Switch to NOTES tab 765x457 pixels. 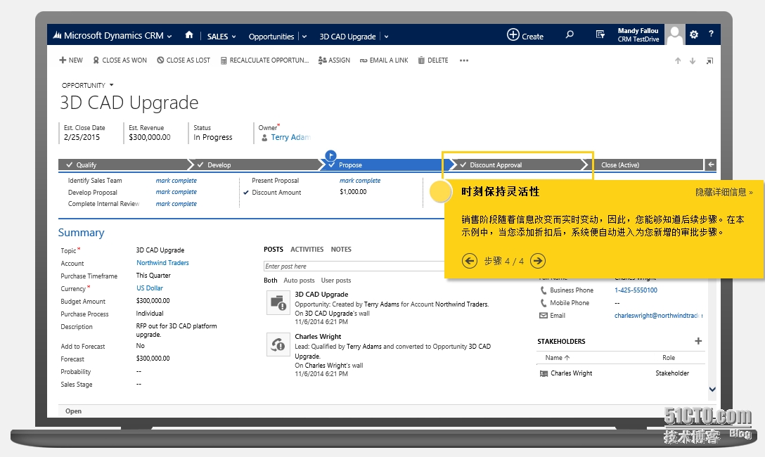pos(341,249)
